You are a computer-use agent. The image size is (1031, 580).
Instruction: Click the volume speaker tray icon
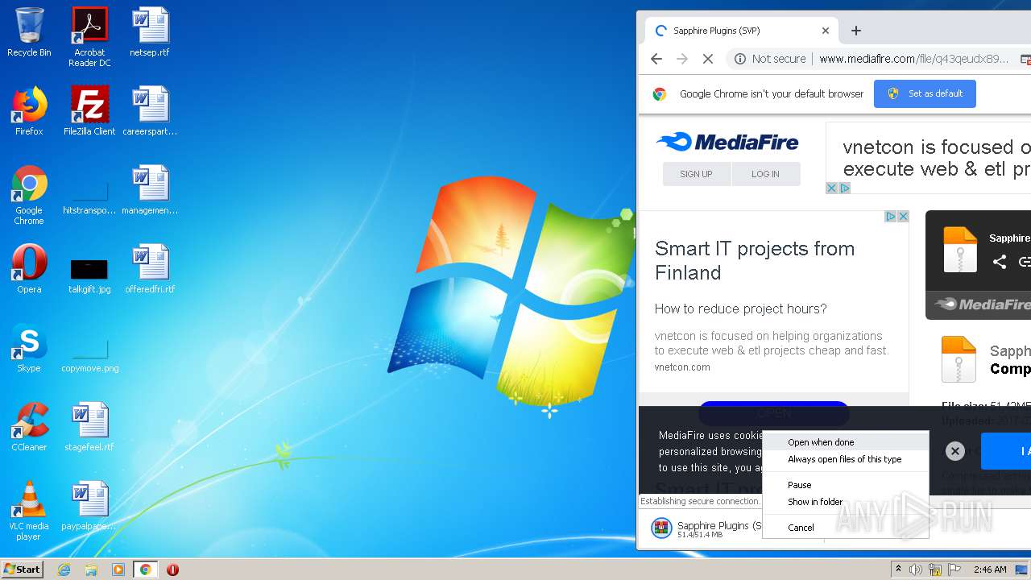point(916,570)
